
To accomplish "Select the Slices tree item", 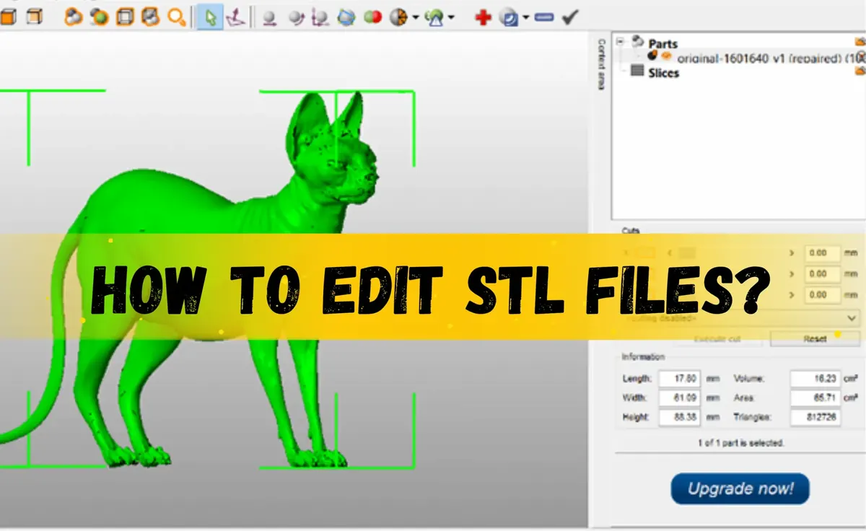I will tap(664, 73).
